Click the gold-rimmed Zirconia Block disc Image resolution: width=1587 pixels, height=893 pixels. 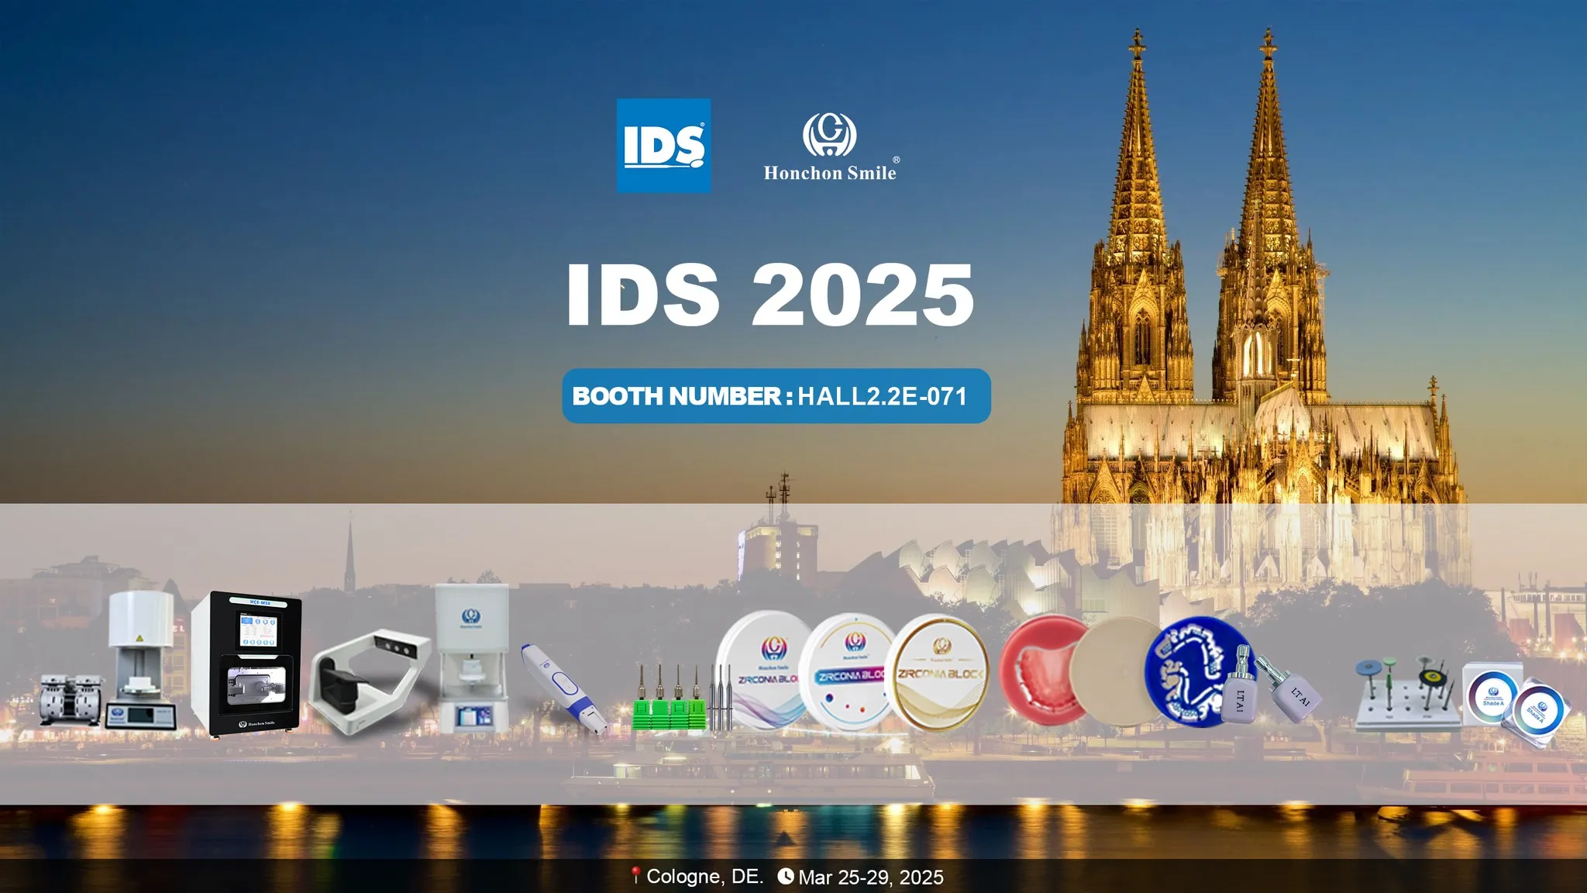pyautogui.click(x=938, y=672)
